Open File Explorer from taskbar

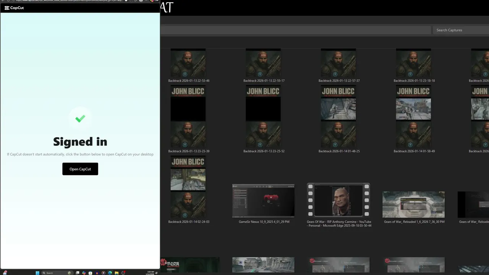point(117,273)
